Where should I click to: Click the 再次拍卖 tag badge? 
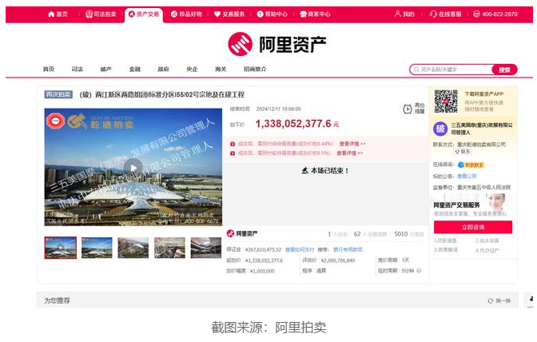point(58,94)
